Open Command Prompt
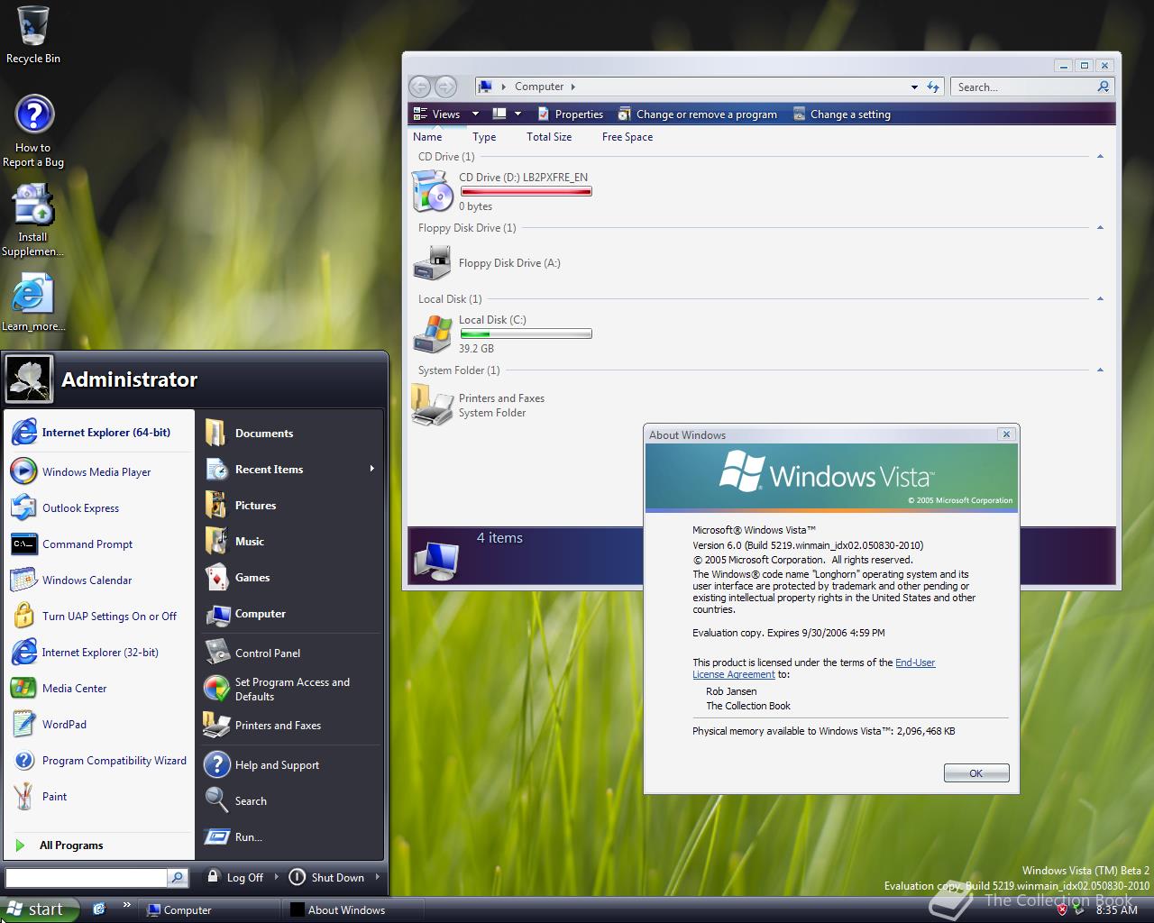The image size is (1154, 923). point(99,544)
